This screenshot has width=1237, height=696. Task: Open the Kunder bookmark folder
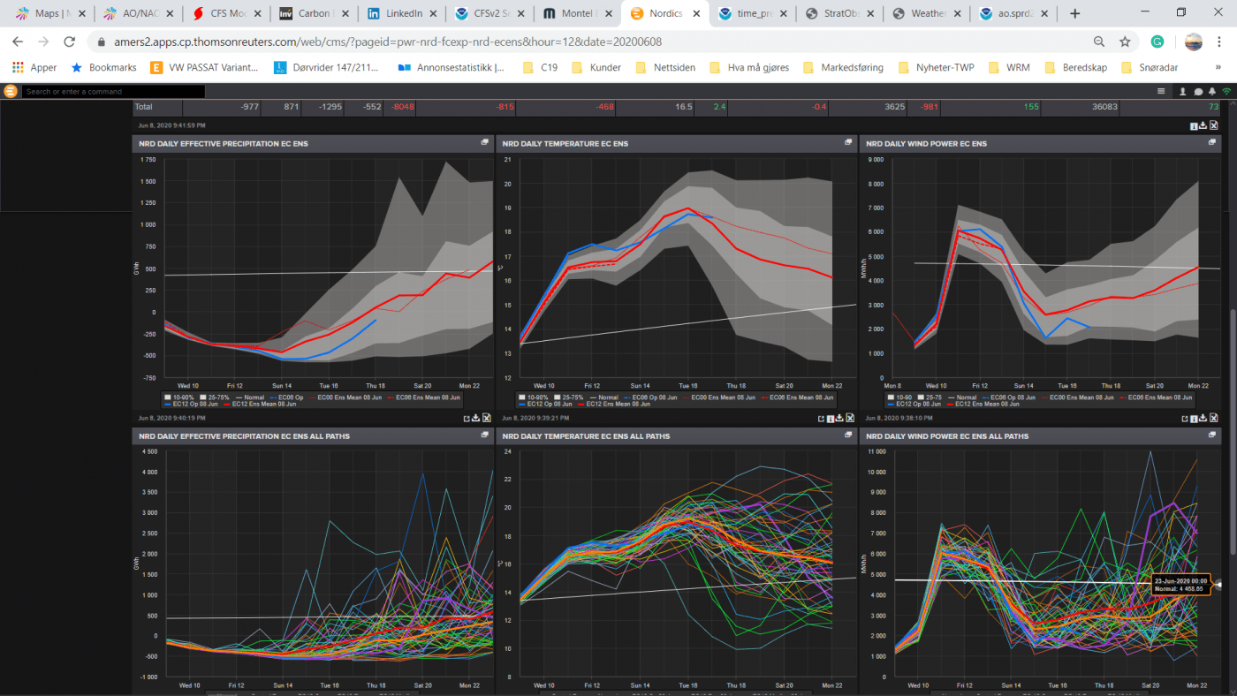coord(596,67)
